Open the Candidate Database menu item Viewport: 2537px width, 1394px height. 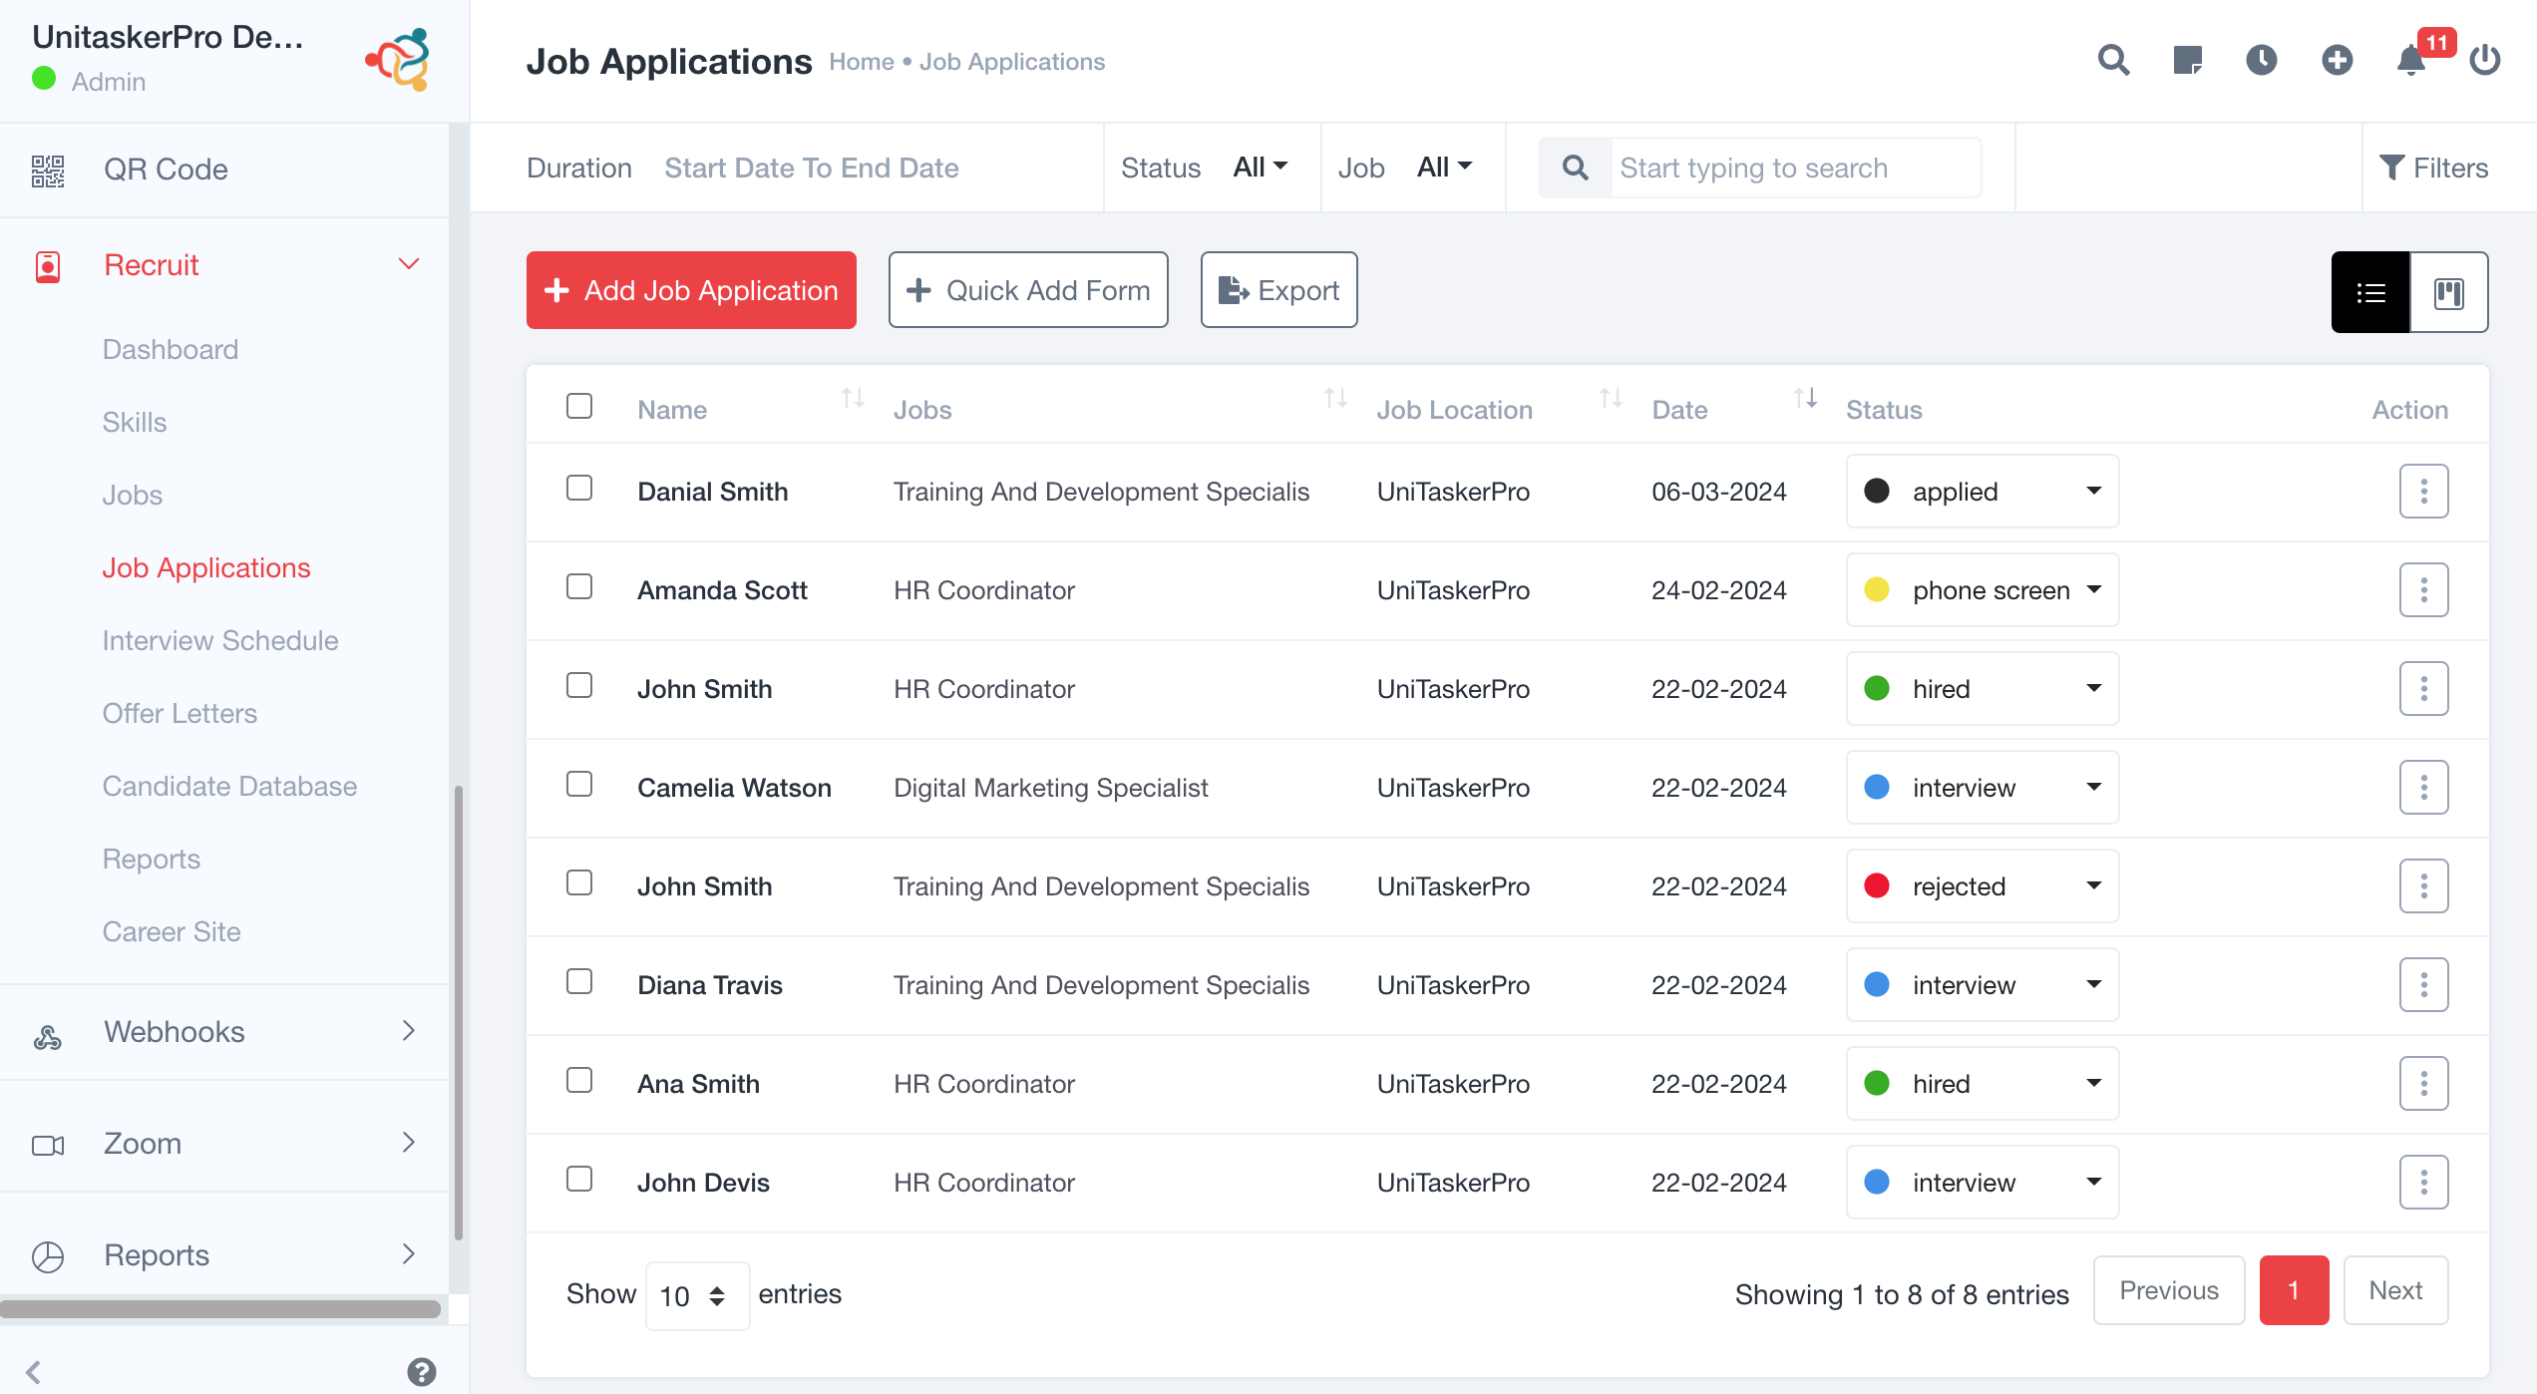tap(229, 786)
